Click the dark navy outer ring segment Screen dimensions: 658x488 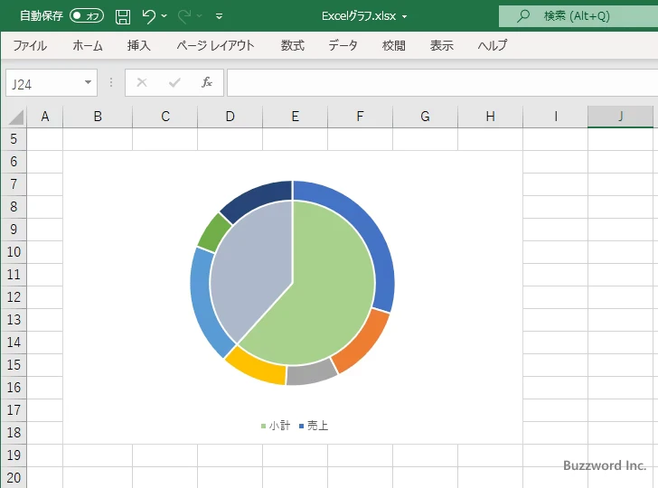(x=257, y=198)
